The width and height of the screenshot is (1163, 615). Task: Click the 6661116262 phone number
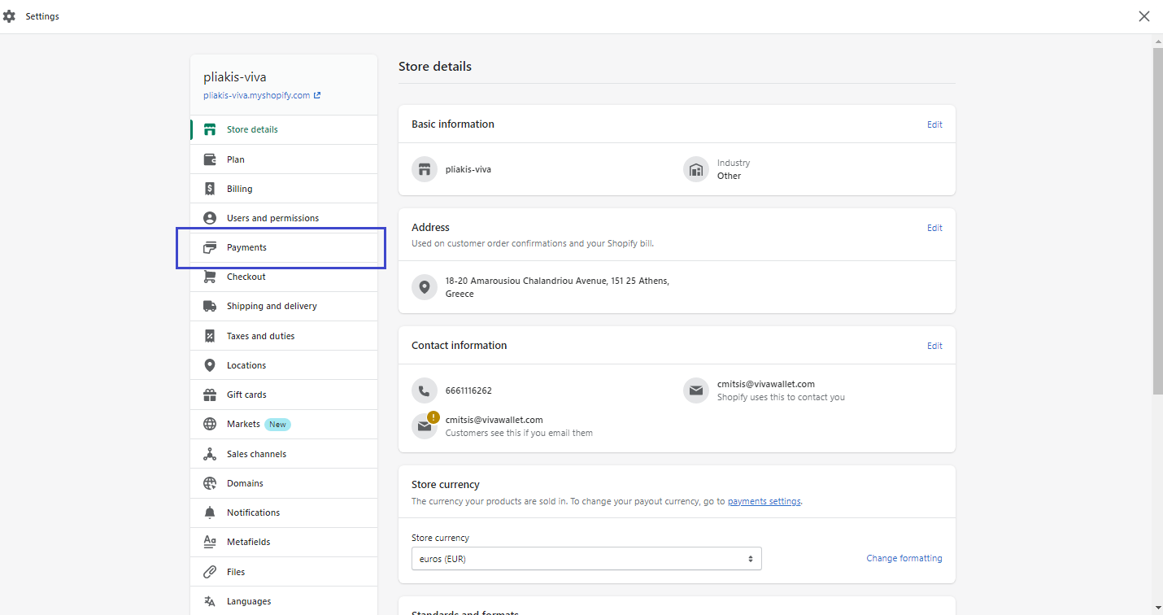tap(468, 390)
